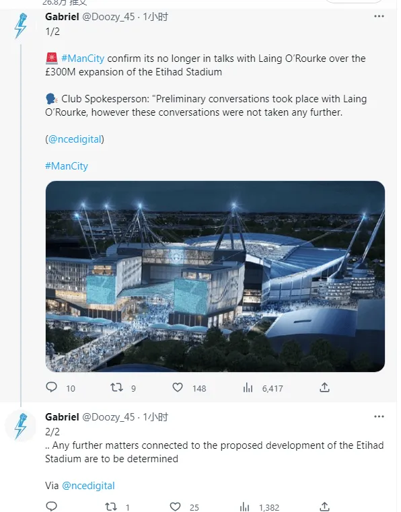Open Gabriel's profile avatar on first tweet

[21, 26]
